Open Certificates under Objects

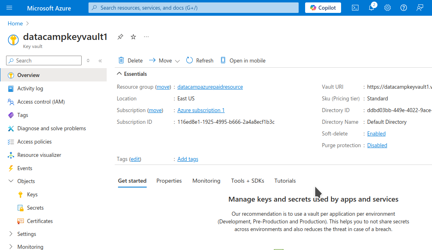coord(40,221)
